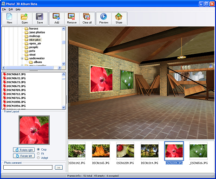Add a photo with the Add icon
Viewport: 216px width, 179px height.
[57, 17]
